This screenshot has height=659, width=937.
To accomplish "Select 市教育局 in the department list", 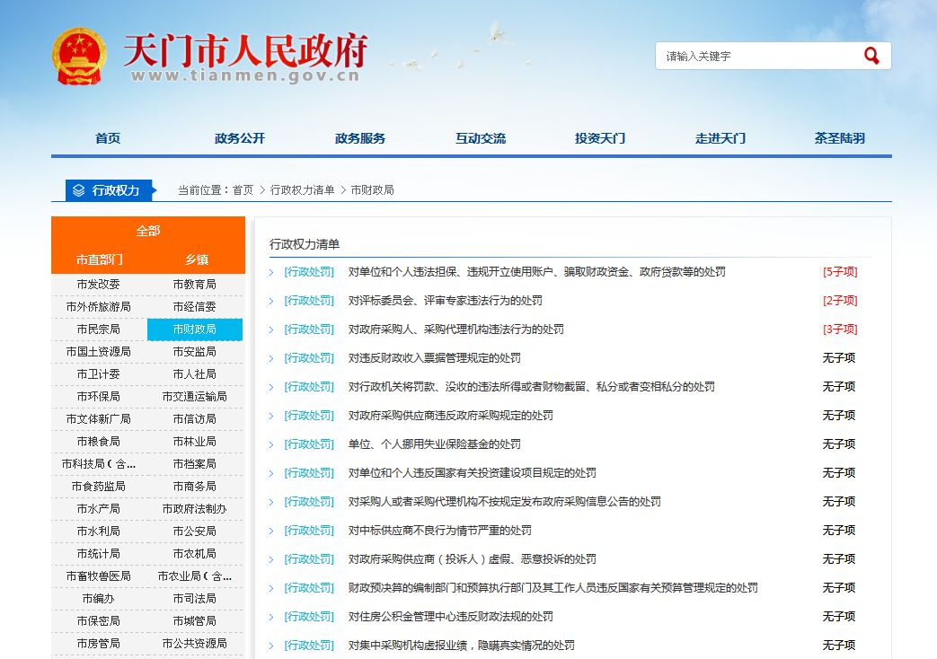I will (x=194, y=285).
